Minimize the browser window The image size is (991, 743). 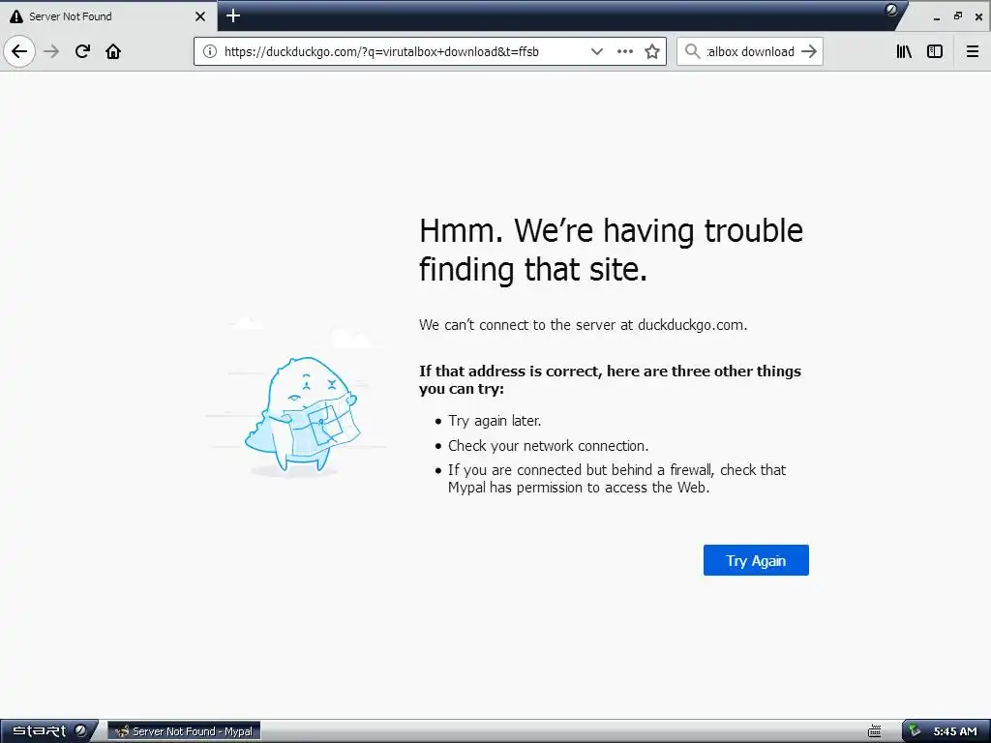(x=937, y=16)
